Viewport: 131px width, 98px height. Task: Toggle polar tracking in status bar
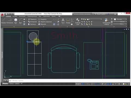click(x=92, y=84)
